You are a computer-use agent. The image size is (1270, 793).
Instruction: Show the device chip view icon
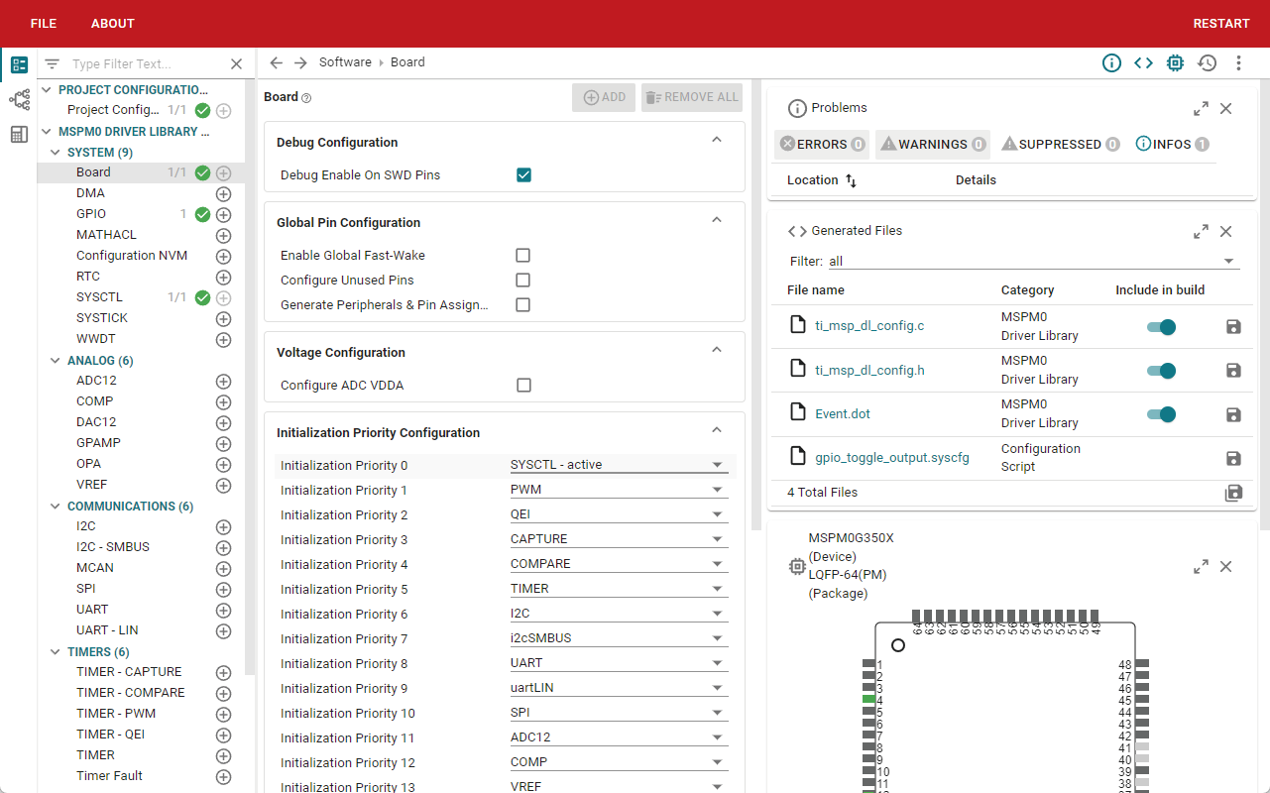(x=1175, y=62)
